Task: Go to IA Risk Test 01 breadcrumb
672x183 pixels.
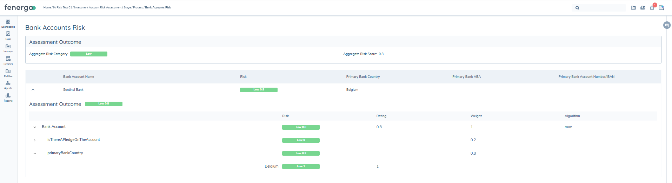Action: [62, 7]
